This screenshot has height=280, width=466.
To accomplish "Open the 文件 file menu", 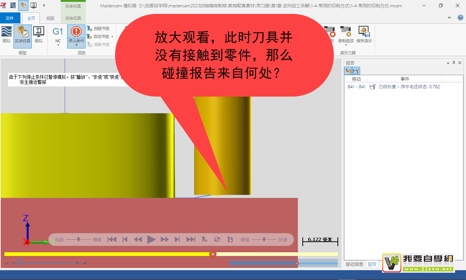I will coord(10,18).
